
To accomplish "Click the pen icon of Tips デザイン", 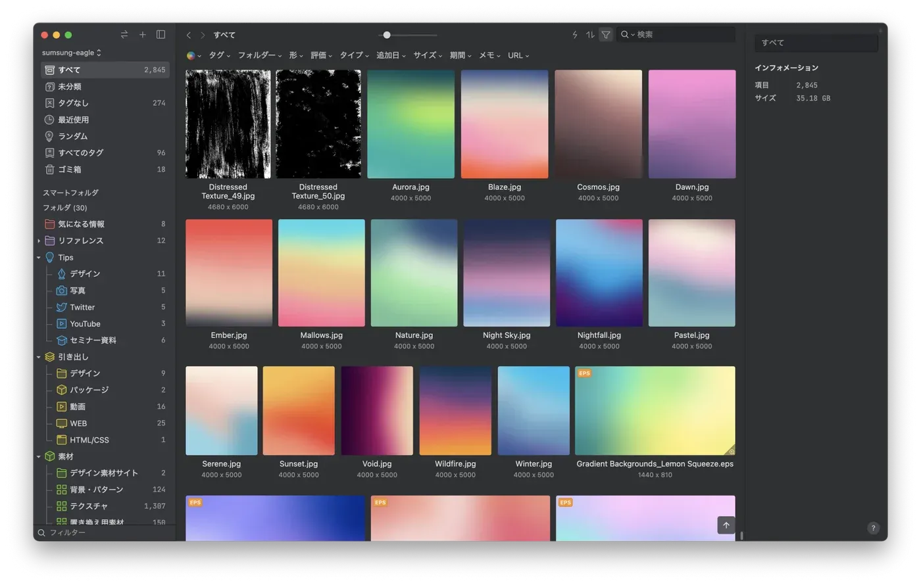I will 62,274.
